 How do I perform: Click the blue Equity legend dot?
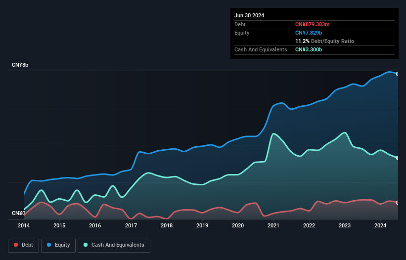coord(49,245)
